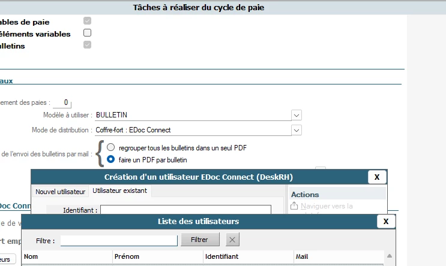This screenshot has height=266, width=446.
Task: Open the Modèle à utiliser dropdown
Action: tap(296, 115)
